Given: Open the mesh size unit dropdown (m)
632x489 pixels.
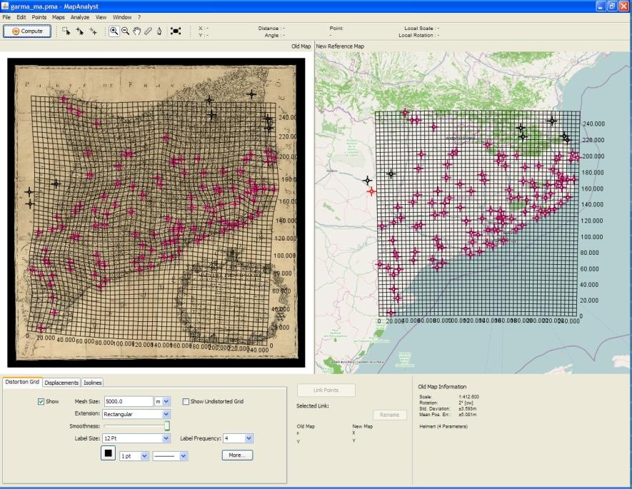Looking at the screenshot, I should click(x=163, y=402).
